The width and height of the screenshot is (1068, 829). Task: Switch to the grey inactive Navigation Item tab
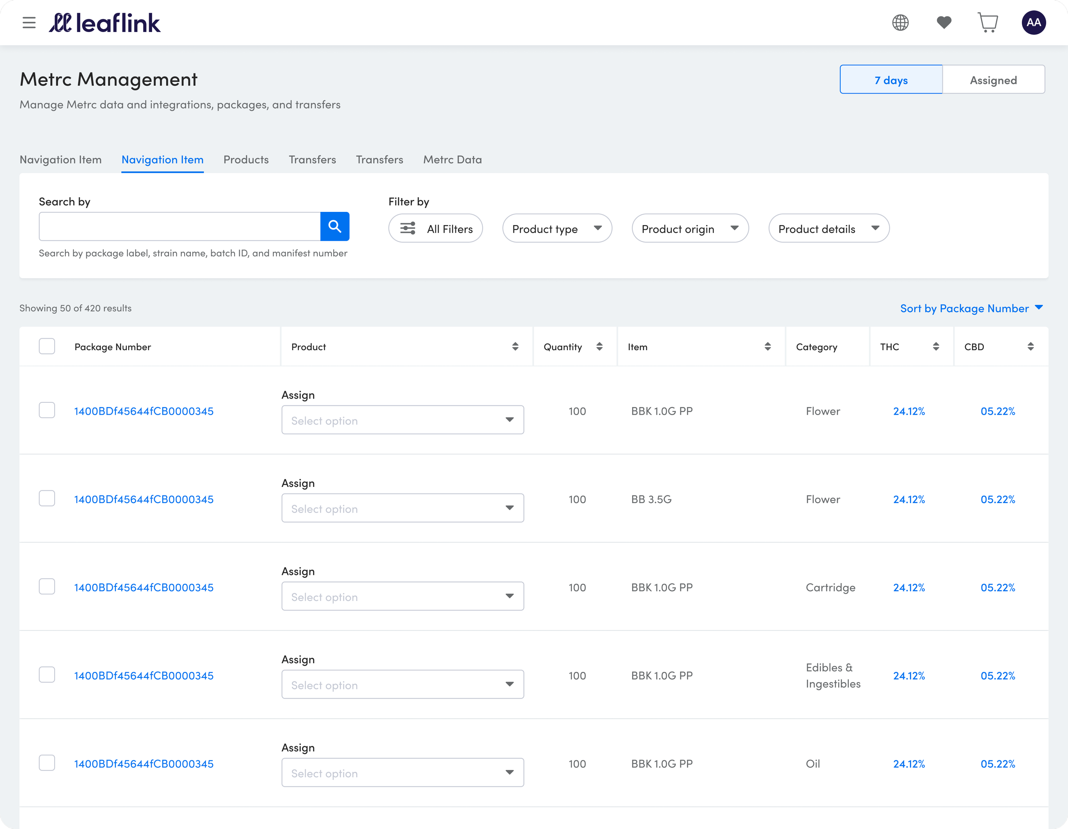(61, 160)
